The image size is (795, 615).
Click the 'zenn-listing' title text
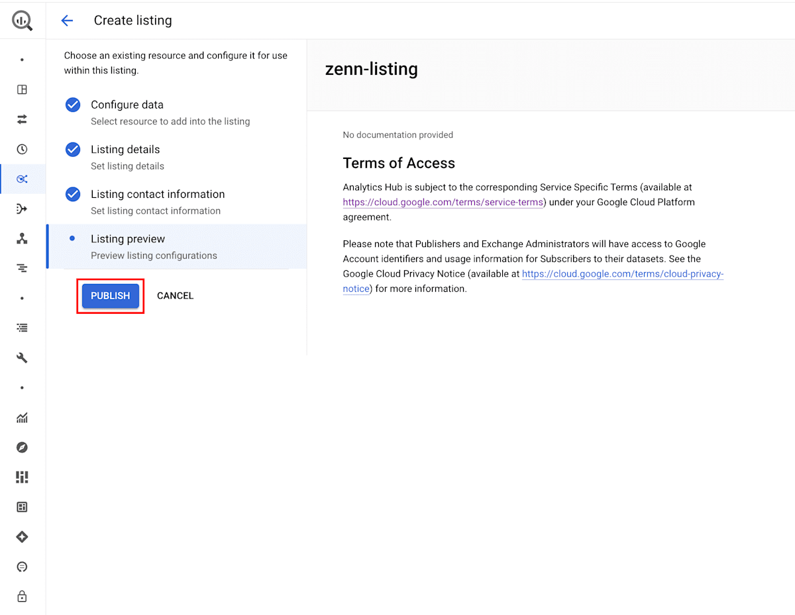click(x=372, y=69)
